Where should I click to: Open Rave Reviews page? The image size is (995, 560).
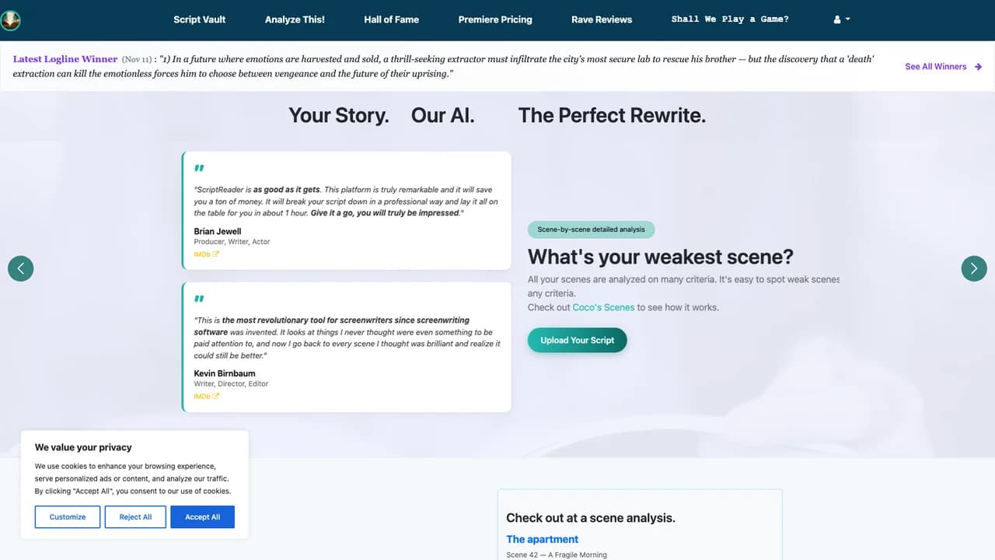(602, 19)
